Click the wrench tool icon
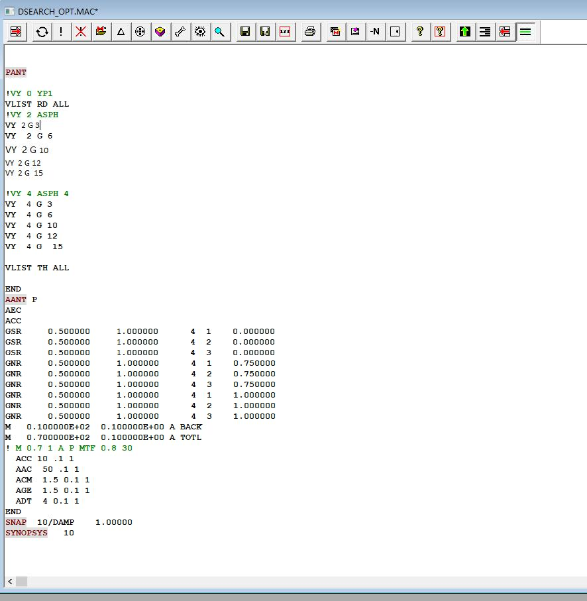This screenshot has height=601, width=587. (180, 31)
